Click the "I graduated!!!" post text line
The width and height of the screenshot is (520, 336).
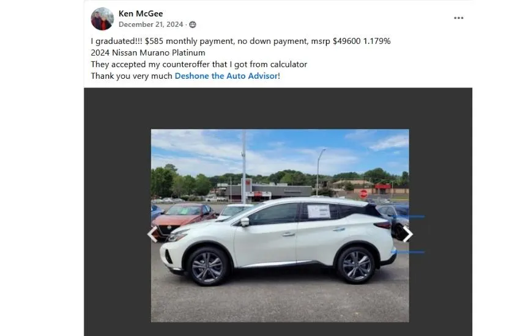pos(240,41)
